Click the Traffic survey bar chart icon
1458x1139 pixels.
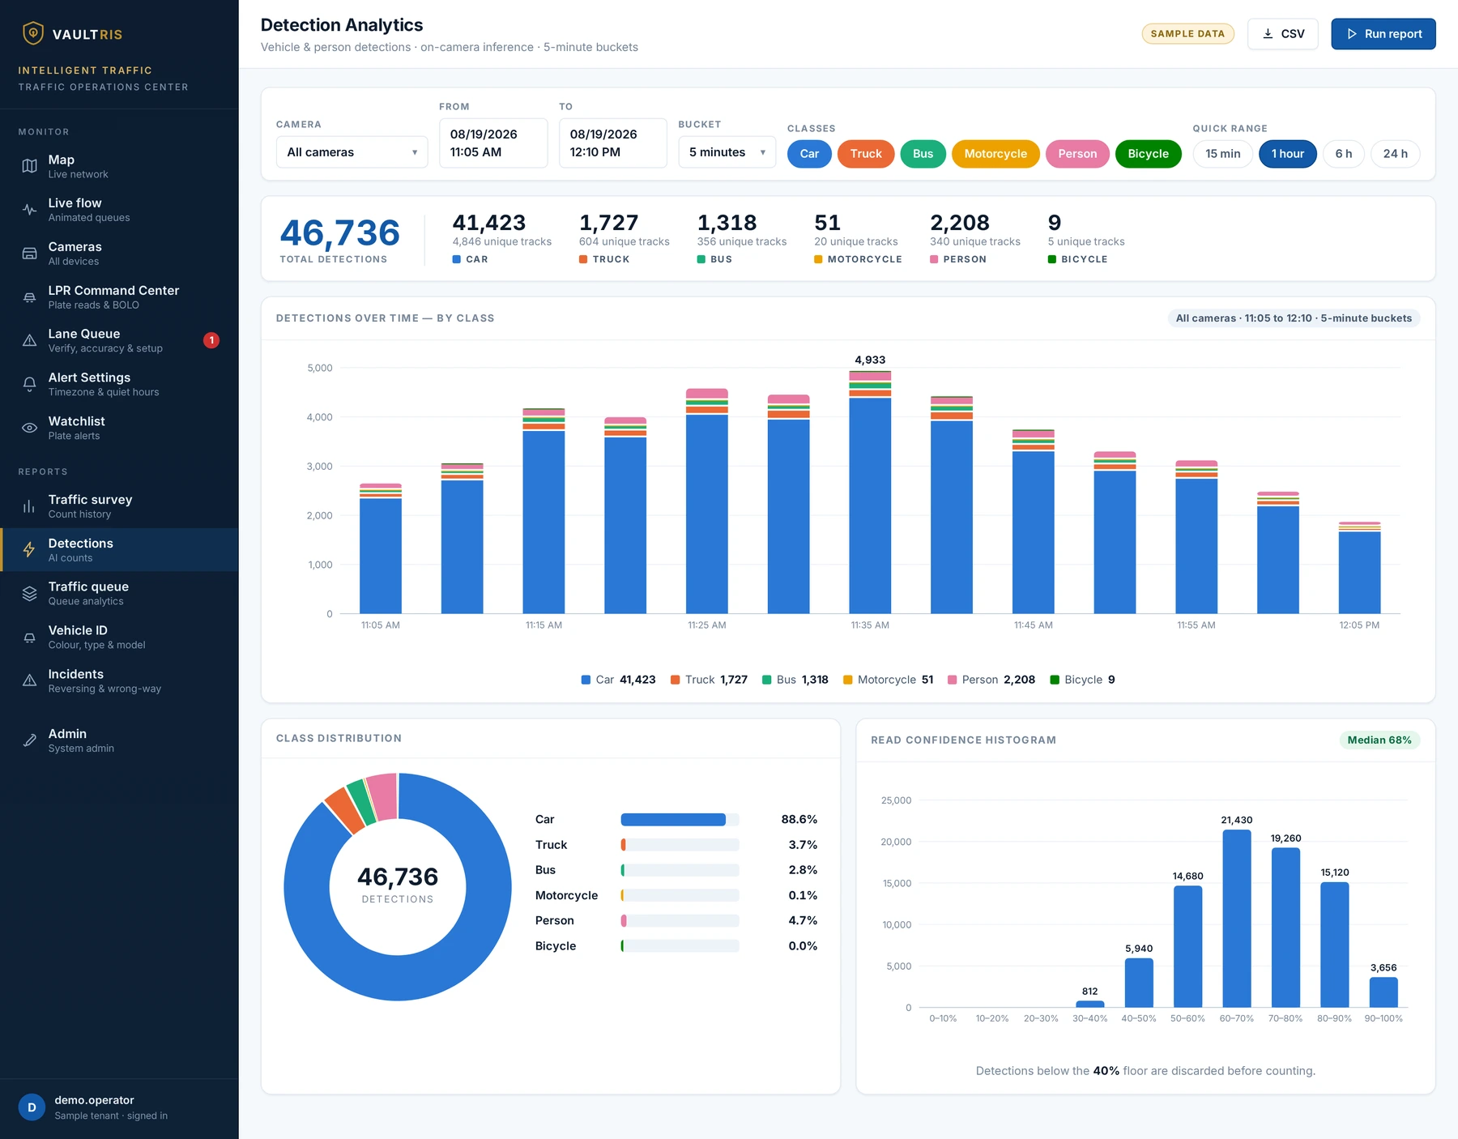pos(29,506)
